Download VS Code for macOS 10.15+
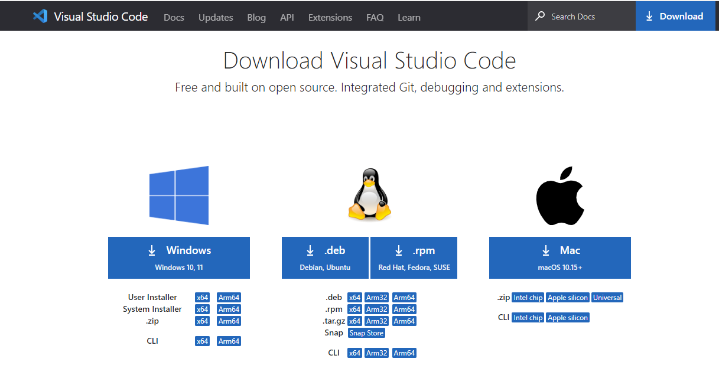719x388 pixels. pos(559,257)
